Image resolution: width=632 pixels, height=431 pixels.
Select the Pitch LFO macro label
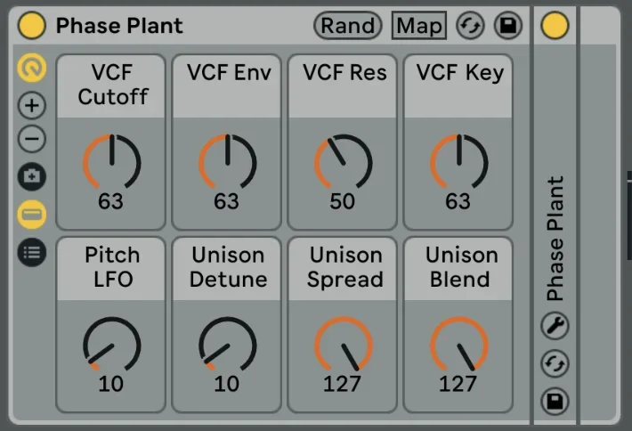pos(112,267)
